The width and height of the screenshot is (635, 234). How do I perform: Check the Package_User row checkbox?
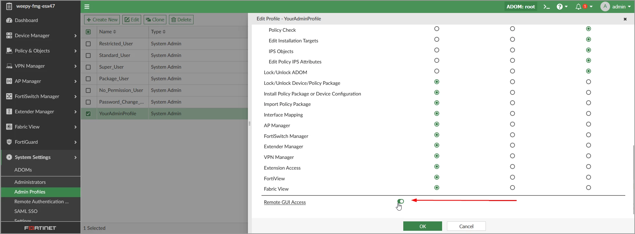click(x=88, y=79)
